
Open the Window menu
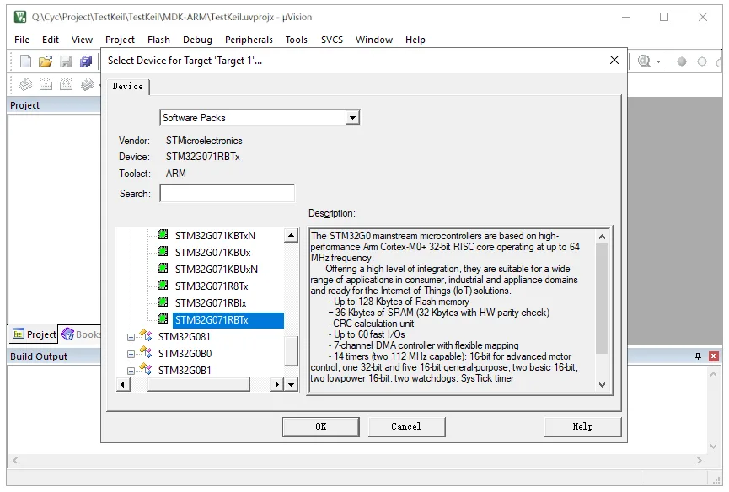(374, 40)
